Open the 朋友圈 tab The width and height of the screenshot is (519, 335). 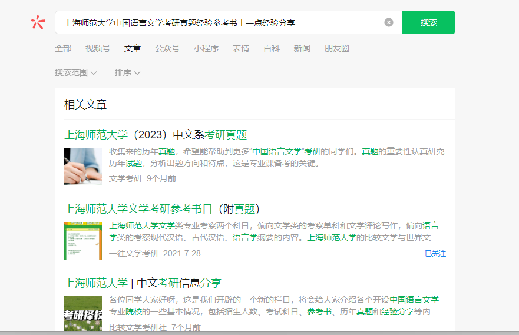[336, 49]
